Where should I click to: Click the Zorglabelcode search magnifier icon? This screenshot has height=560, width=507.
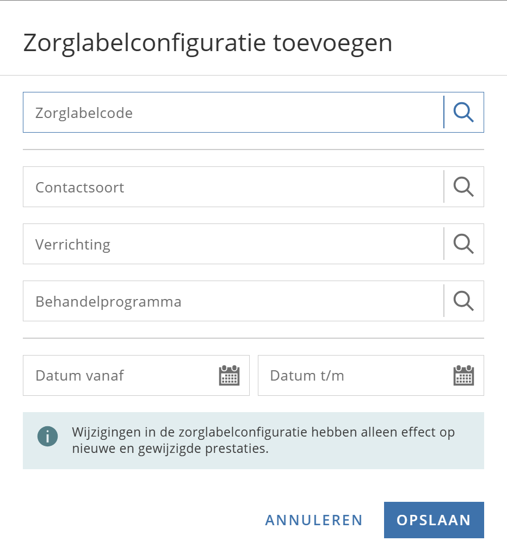pos(463,113)
